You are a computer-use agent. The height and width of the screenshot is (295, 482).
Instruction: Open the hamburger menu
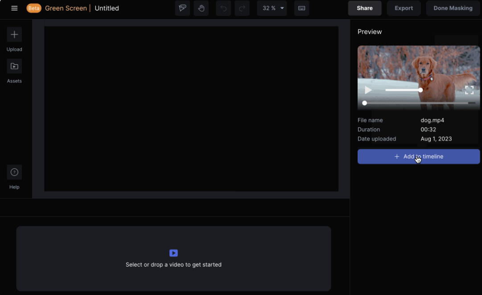coord(14,8)
